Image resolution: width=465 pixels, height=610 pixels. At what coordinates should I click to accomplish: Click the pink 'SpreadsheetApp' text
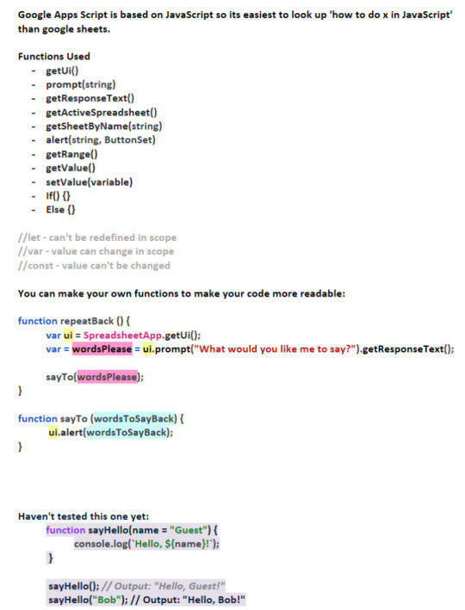[x=122, y=336]
